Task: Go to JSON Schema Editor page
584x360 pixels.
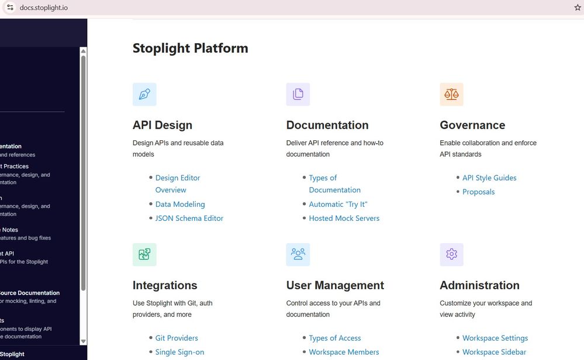Action: coord(189,218)
